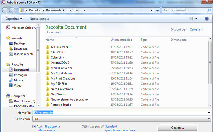The width and height of the screenshot is (213, 132).
Task: Toggle Apri il file dopo la pubblicazione checkbox
Action: point(34,127)
